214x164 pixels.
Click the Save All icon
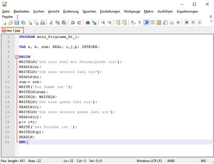click(x=23, y=23)
